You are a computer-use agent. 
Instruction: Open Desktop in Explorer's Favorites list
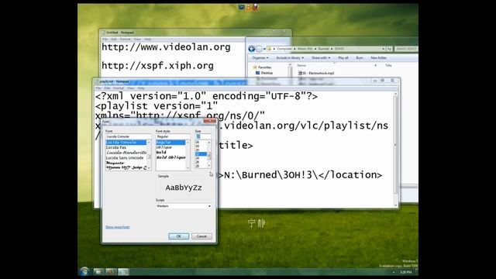[267, 73]
